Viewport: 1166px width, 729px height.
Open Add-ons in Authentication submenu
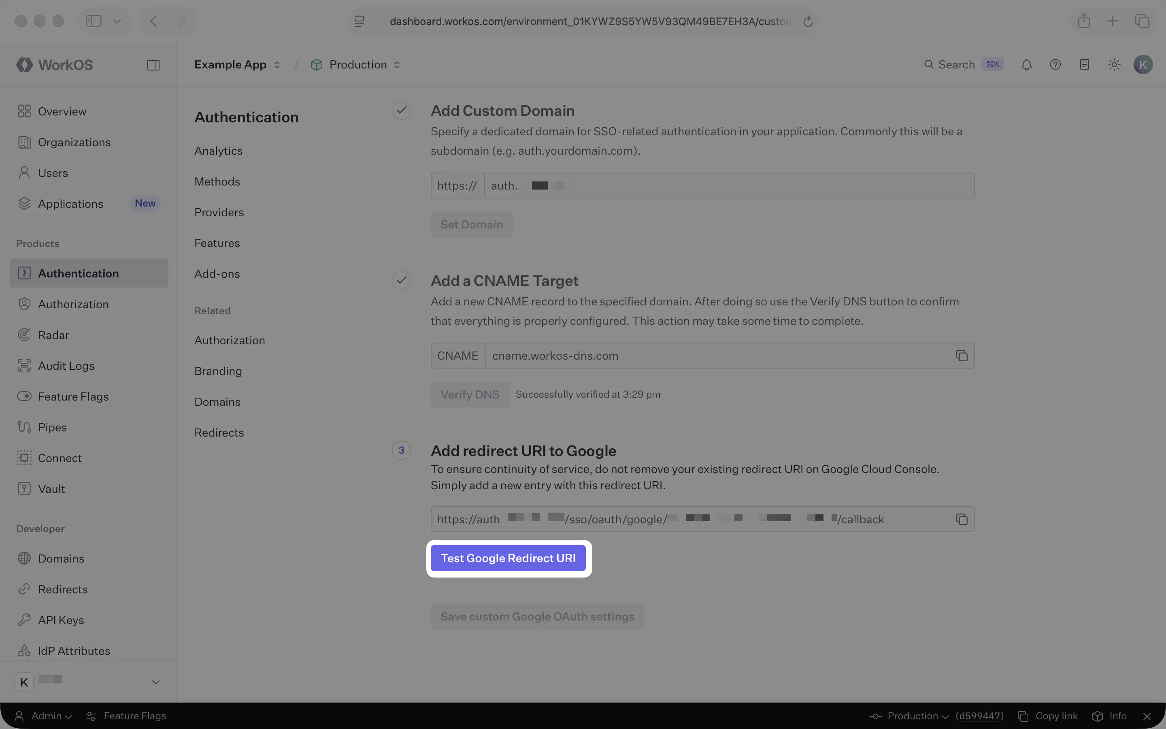(x=217, y=274)
